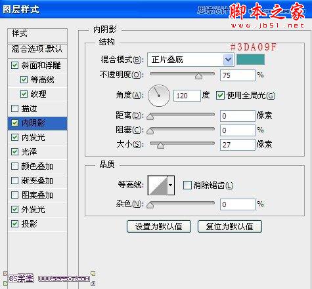The height and width of the screenshot is (289, 312).
Task: Enable the 渐变叠加 checkbox
Action: tap(14, 180)
